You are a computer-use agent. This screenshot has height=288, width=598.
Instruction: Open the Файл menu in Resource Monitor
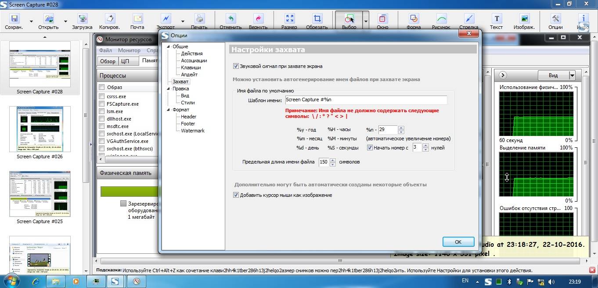click(x=105, y=50)
